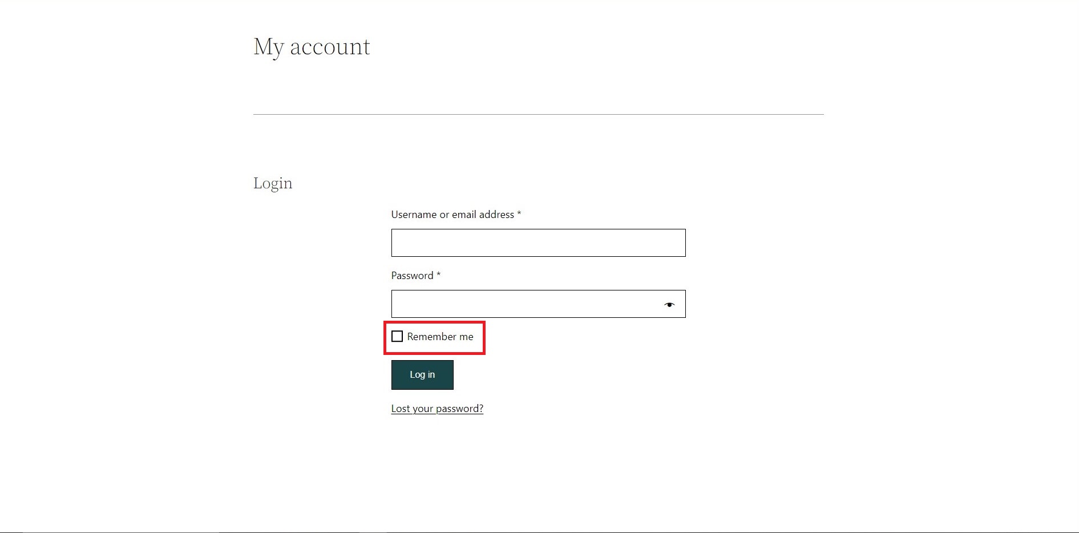This screenshot has width=1079, height=533.
Task: Select the red outlined Remember me area
Action: coord(435,337)
